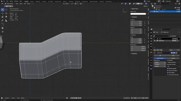Collapse the Object Color panel
The image size is (181, 101).
(134, 9)
